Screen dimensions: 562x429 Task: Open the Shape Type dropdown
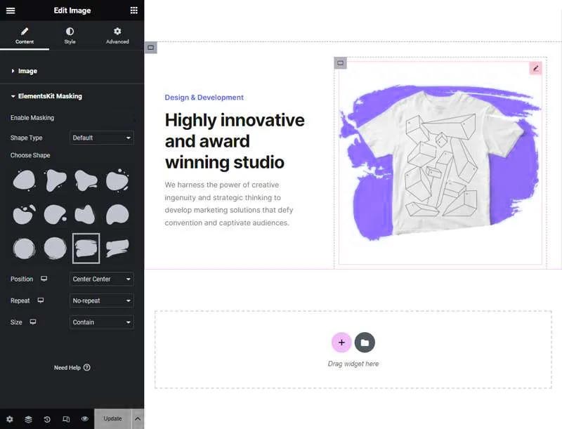tap(102, 138)
